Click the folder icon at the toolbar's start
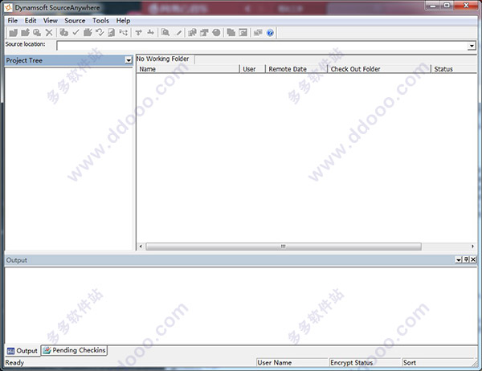 coord(13,33)
